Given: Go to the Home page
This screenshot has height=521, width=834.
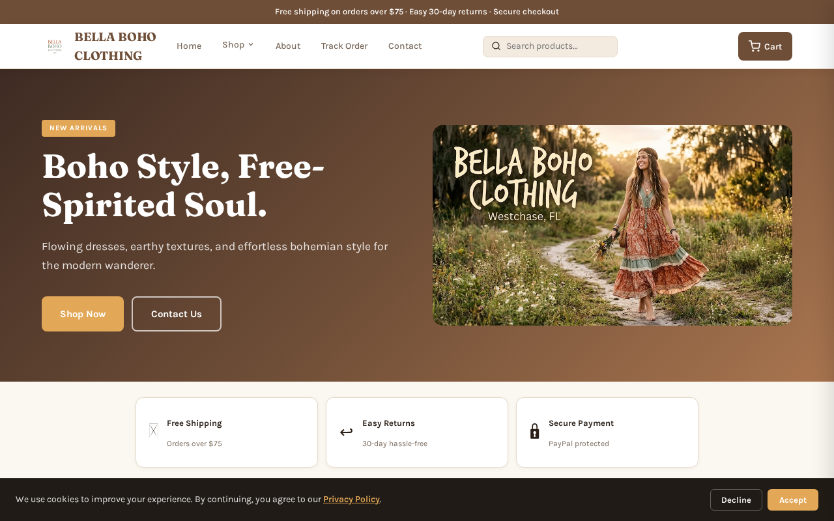Looking at the screenshot, I should click(x=189, y=46).
